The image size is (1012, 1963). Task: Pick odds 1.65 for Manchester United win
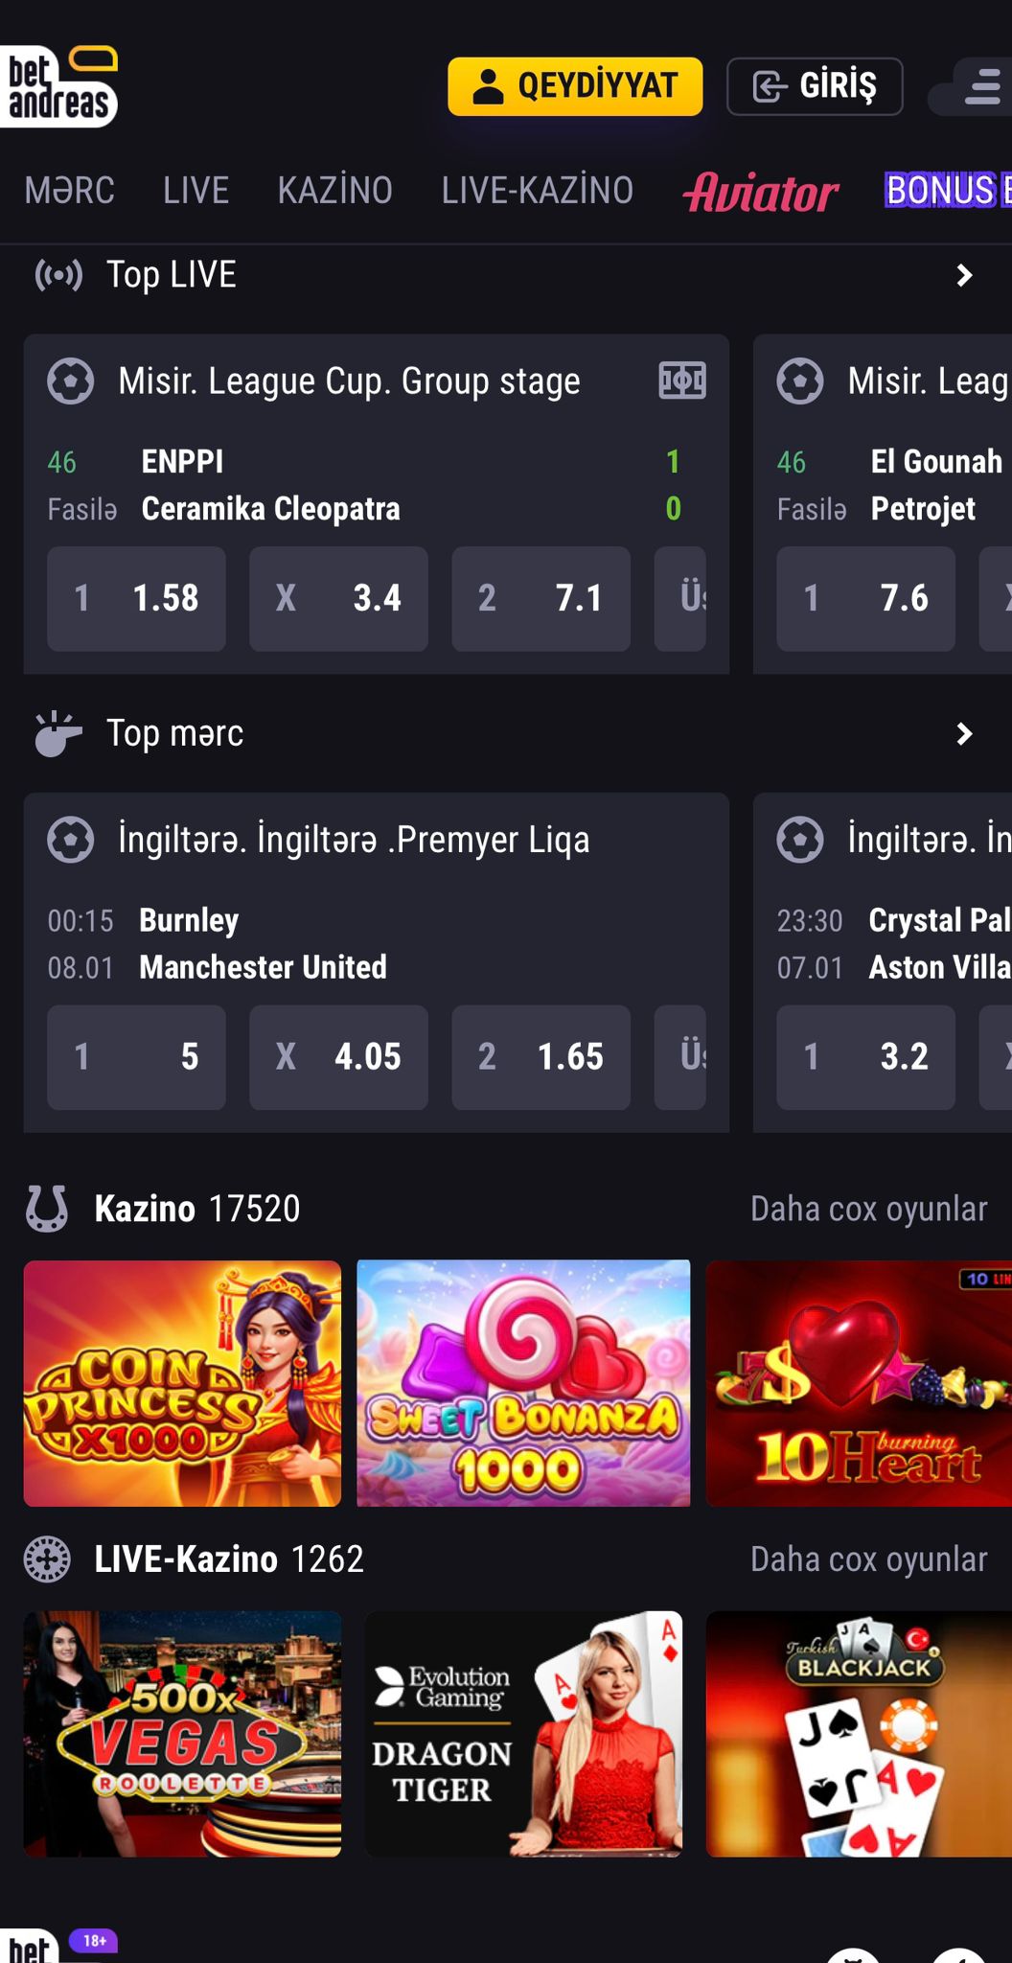[540, 1057]
